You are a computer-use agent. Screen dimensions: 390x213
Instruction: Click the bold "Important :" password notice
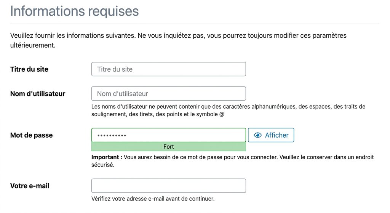(x=107, y=157)
